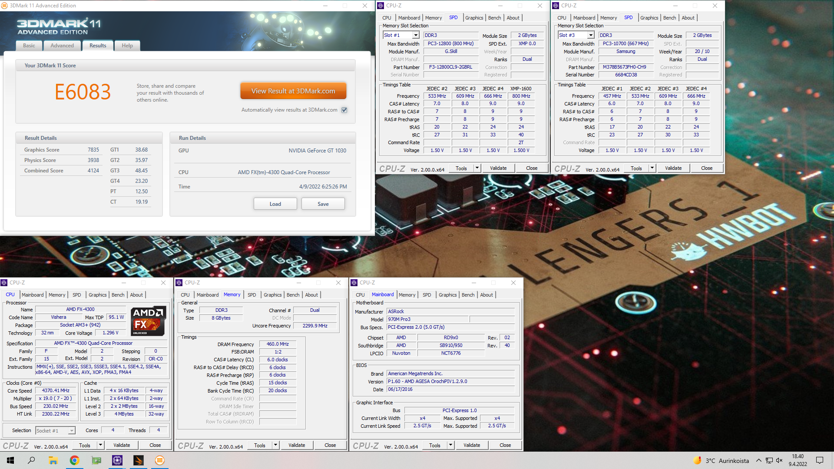834x469 pixels.
Task: Expand Tools arrow in CPU-Z Memory window
Action: coord(275,446)
